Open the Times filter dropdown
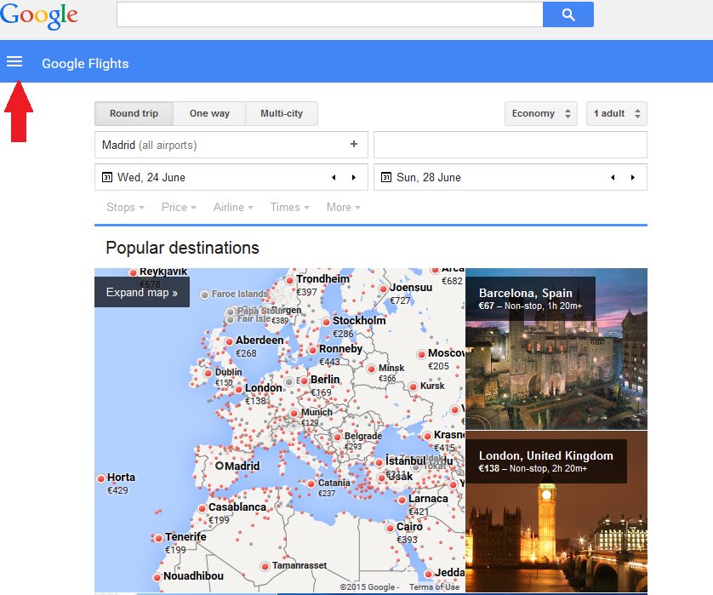This screenshot has height=595, width=713. click(x=289, y=208)
